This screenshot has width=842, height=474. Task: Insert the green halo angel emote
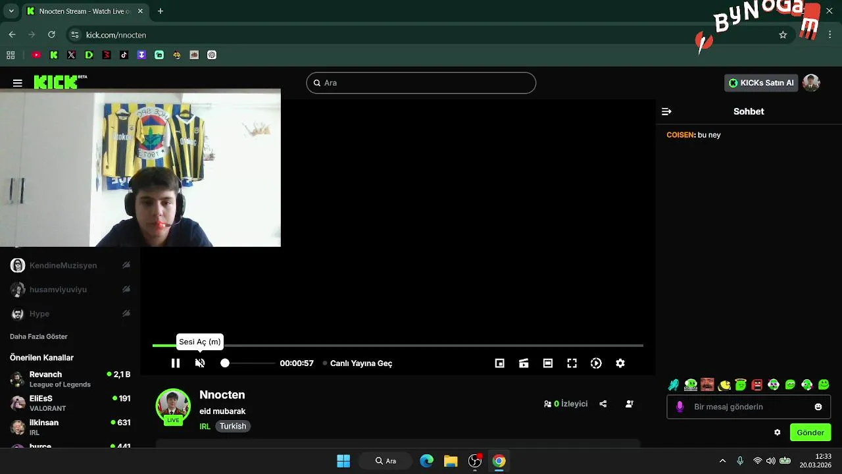(741, 384)
